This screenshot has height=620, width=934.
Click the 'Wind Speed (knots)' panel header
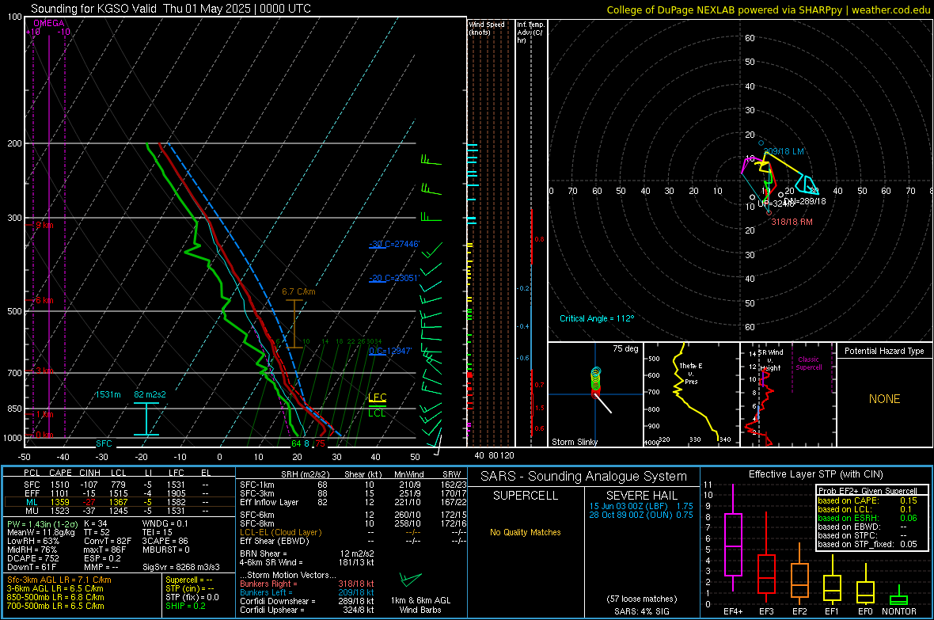pyautogui.click(x=487, y=28)
